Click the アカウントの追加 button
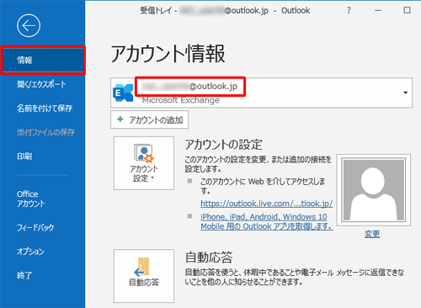421x308 pixels. [149, 119]
